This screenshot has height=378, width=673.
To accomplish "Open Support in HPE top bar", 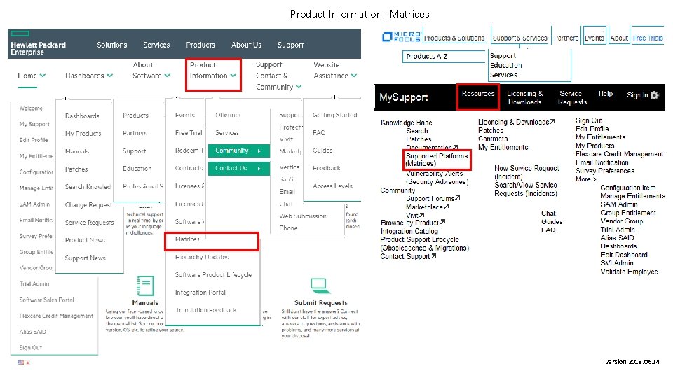I will coord(290,45).
